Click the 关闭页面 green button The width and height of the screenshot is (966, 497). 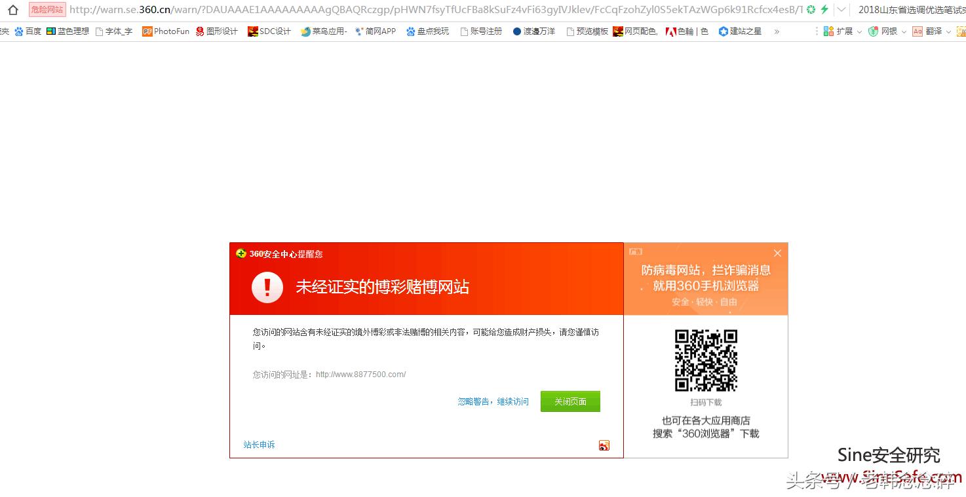point(570,401)
